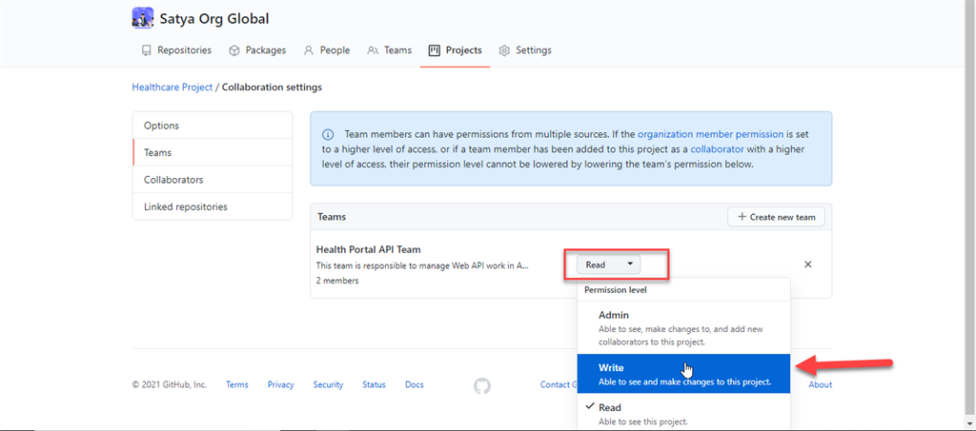Click the Status footer link
This screenshot has height=431, width=976.
coord(374,384)
